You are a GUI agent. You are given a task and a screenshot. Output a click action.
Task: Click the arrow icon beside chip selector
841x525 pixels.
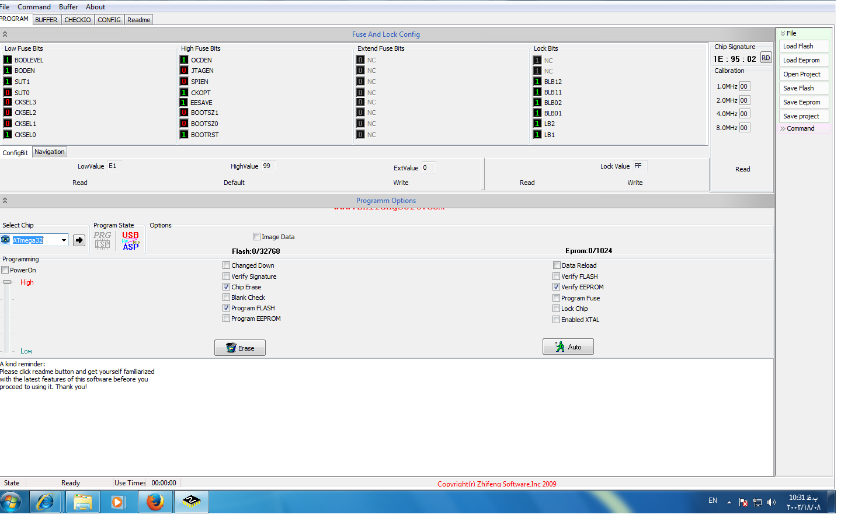coord(79,240)
